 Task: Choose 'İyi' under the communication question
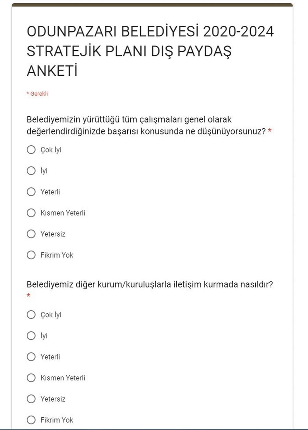(31, 336)
